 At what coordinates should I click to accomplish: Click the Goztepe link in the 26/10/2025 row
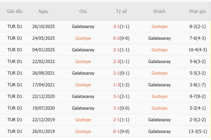pos(159,26)
